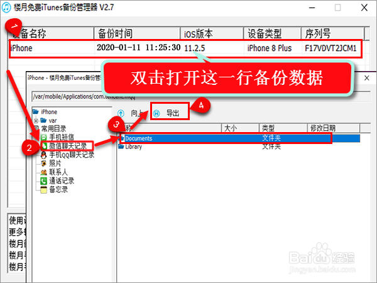The image size is (377, 283).
Task: Click the 设备类型 column header
Action: click(273, 33)
